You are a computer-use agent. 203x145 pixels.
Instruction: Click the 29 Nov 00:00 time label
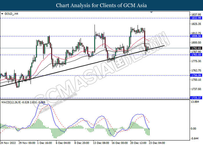point(27,143)
